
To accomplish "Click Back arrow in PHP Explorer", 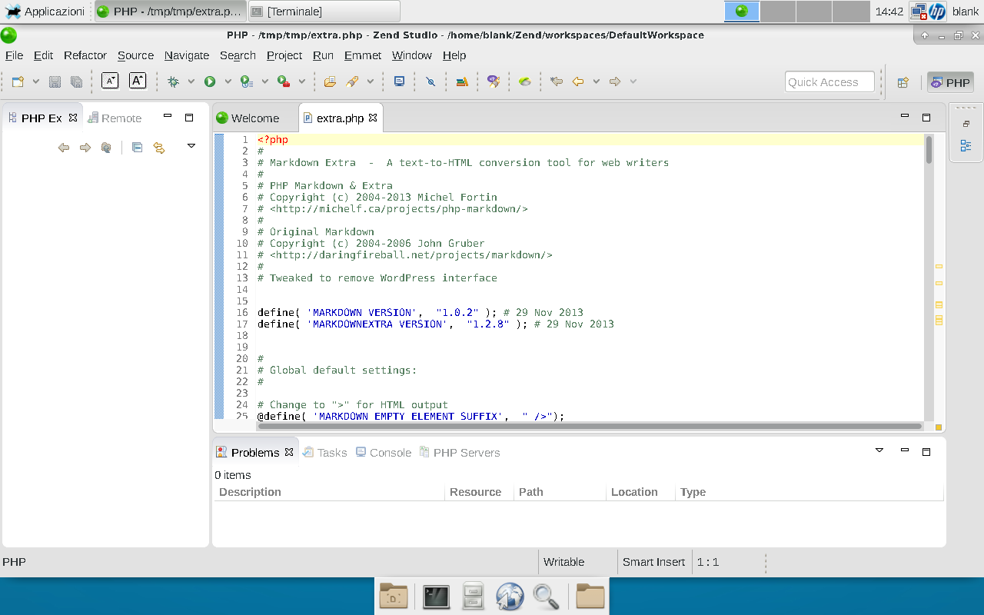I will pyautogui.click(x=64, y=148).
